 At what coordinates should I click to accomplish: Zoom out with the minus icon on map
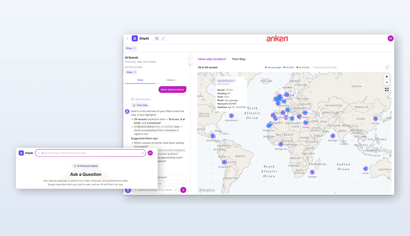(x=387, y=82)
